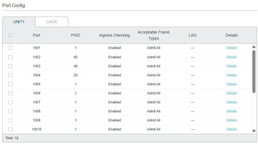Click the Port column header
The height and width of the screenshot is (144, 258).
36,35
